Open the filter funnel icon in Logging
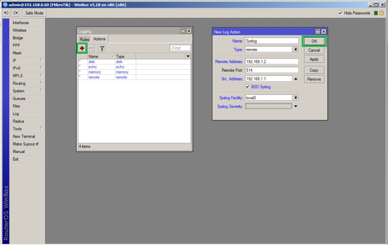This screenshot has height=245, width=388. [102, 48]
